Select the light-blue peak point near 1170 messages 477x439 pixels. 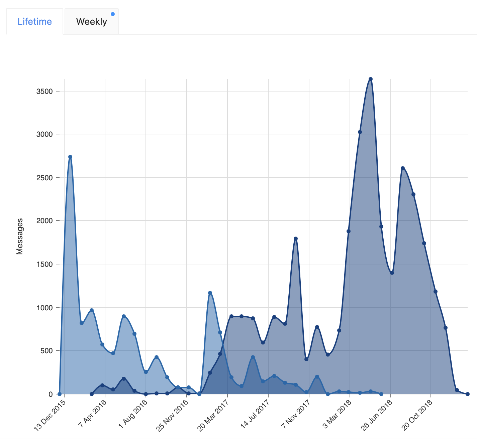[x=210, y=293]
